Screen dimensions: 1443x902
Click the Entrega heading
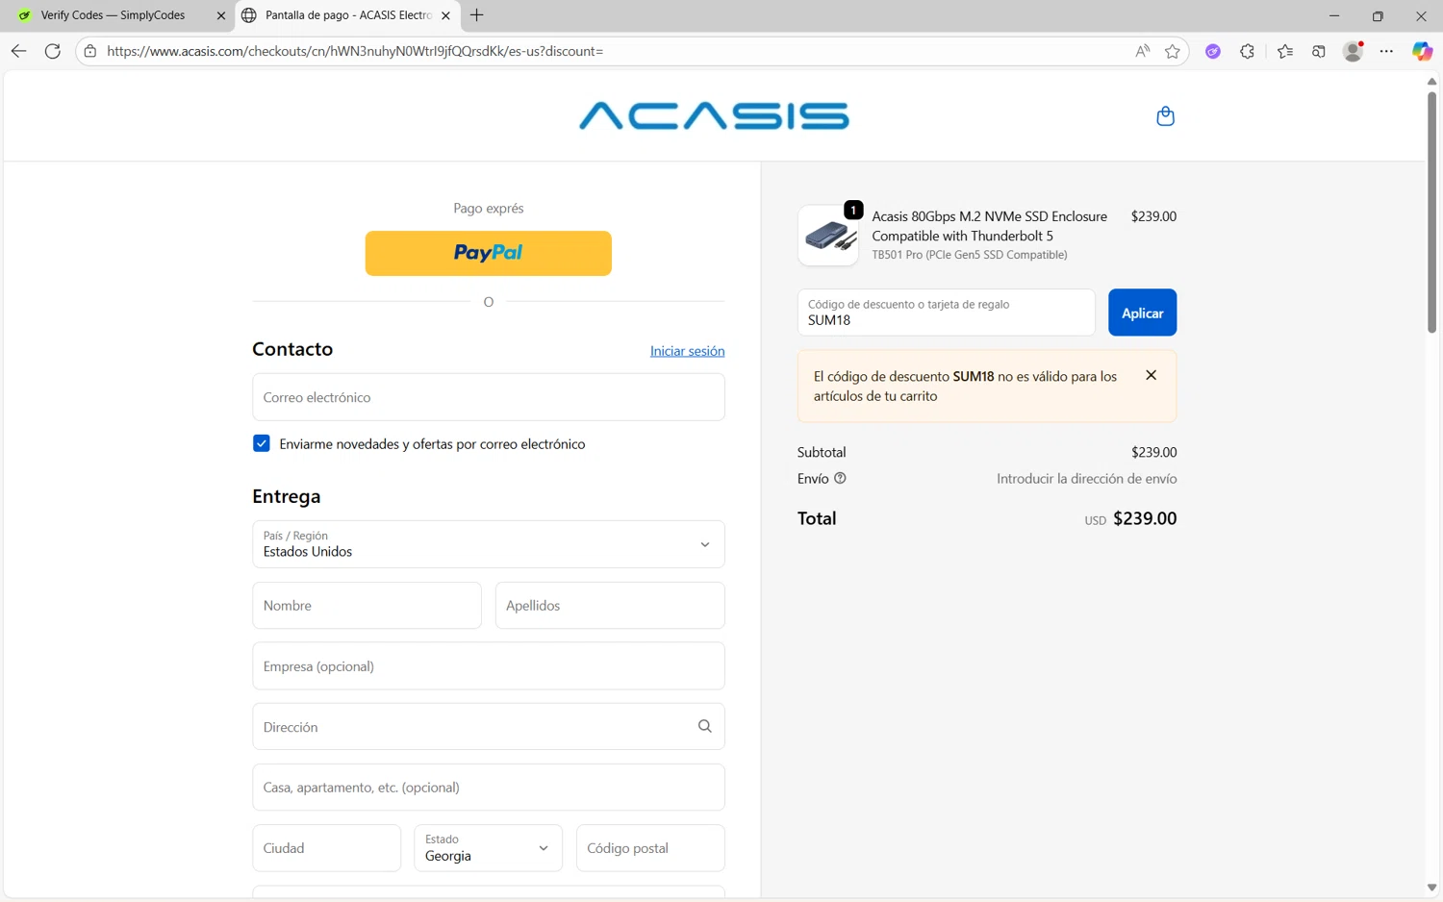click(287, 496)
